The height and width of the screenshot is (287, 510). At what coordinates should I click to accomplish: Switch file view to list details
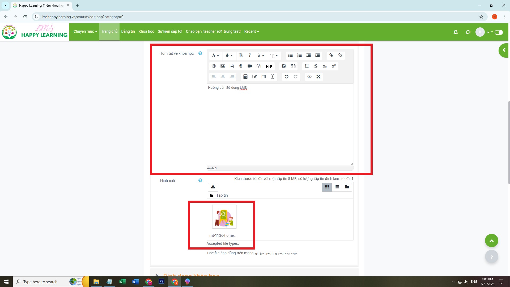337,187
